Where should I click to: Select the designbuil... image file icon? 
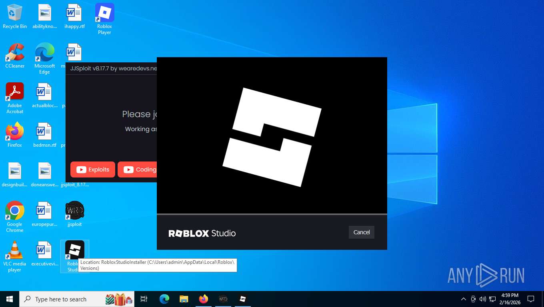coord(15,175)
